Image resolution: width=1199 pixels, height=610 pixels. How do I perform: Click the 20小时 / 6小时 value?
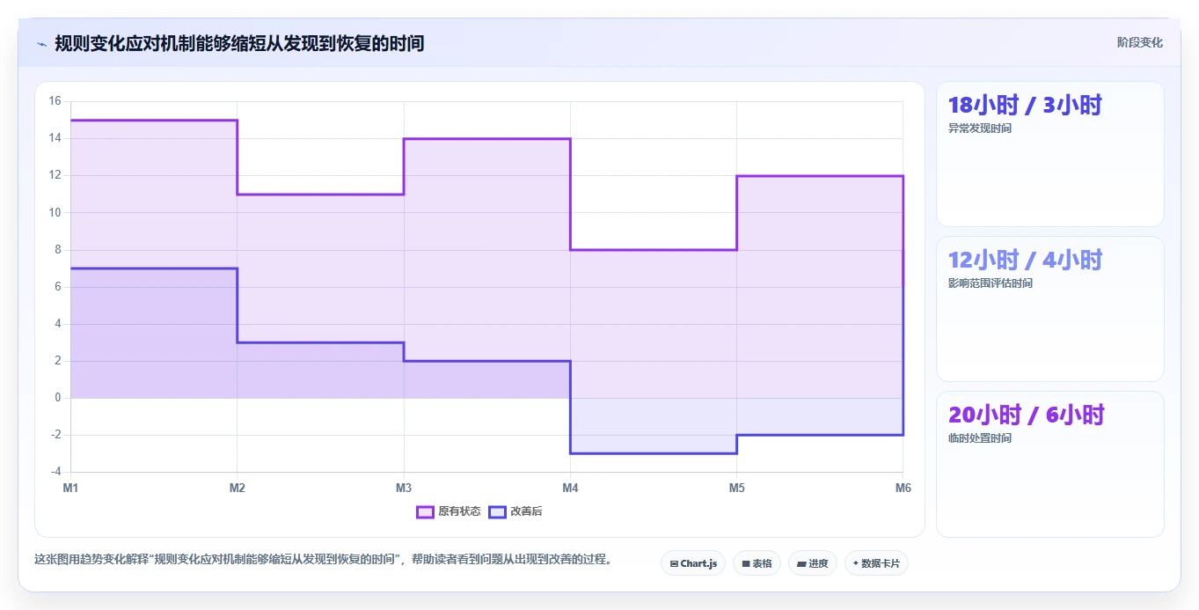click(1026, 415)
